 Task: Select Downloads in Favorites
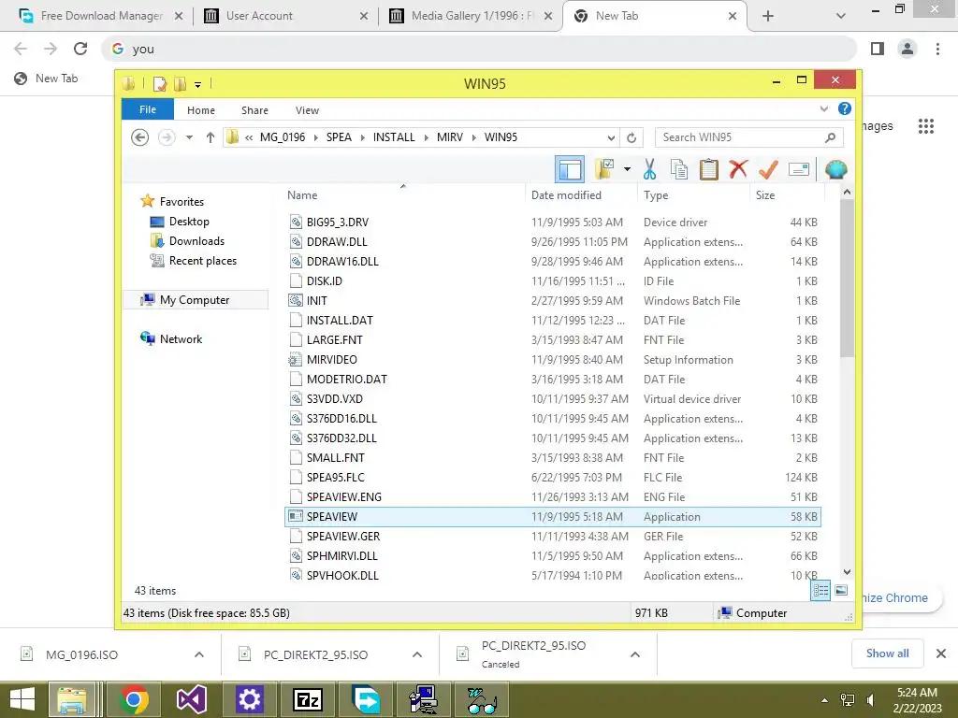pos(196,241)
